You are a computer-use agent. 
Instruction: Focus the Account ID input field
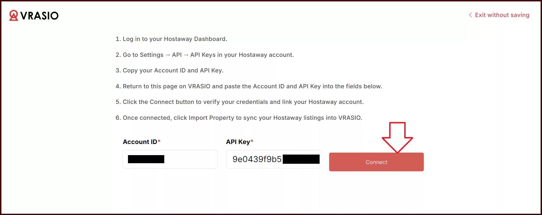coord(170,159)
